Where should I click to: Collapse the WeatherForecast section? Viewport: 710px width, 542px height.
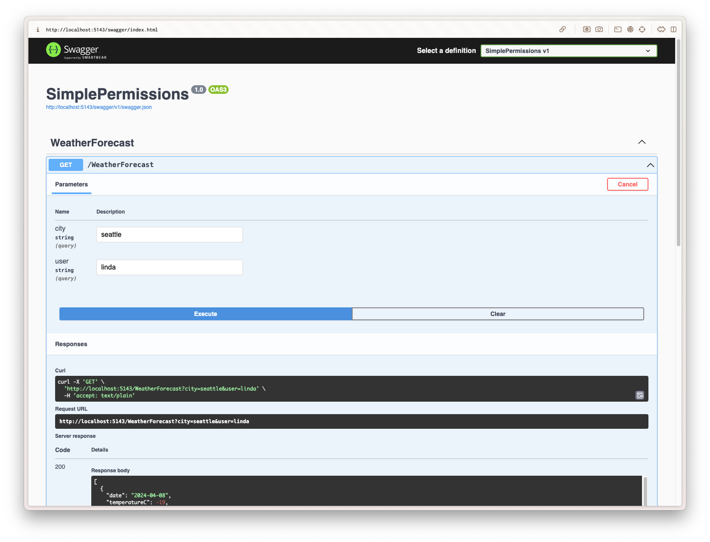[x=642, y=142]
